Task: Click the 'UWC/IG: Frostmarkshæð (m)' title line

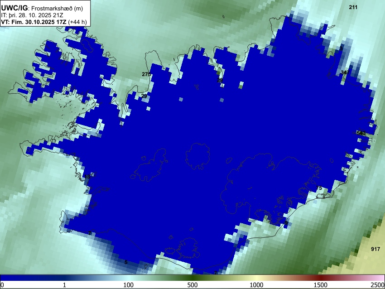Action: (42, 8)
